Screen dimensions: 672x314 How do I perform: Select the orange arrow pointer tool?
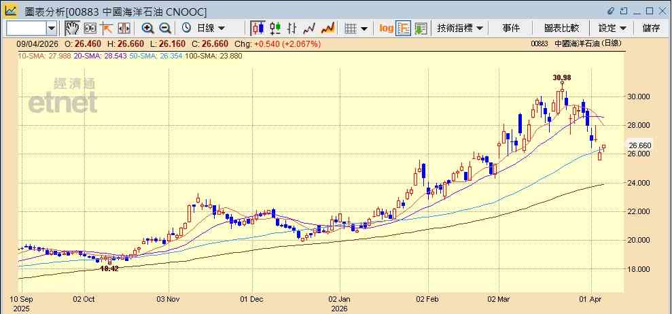click(x=106, y=29)
